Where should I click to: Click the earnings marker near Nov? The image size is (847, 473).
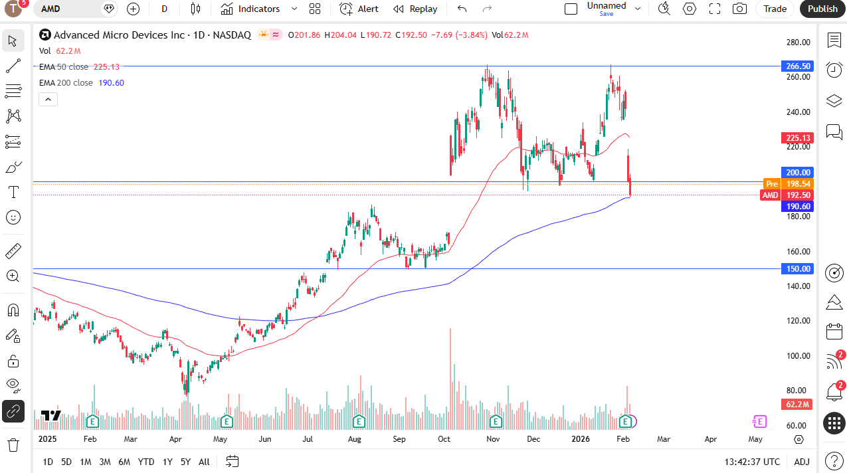(x=496, y=421)
